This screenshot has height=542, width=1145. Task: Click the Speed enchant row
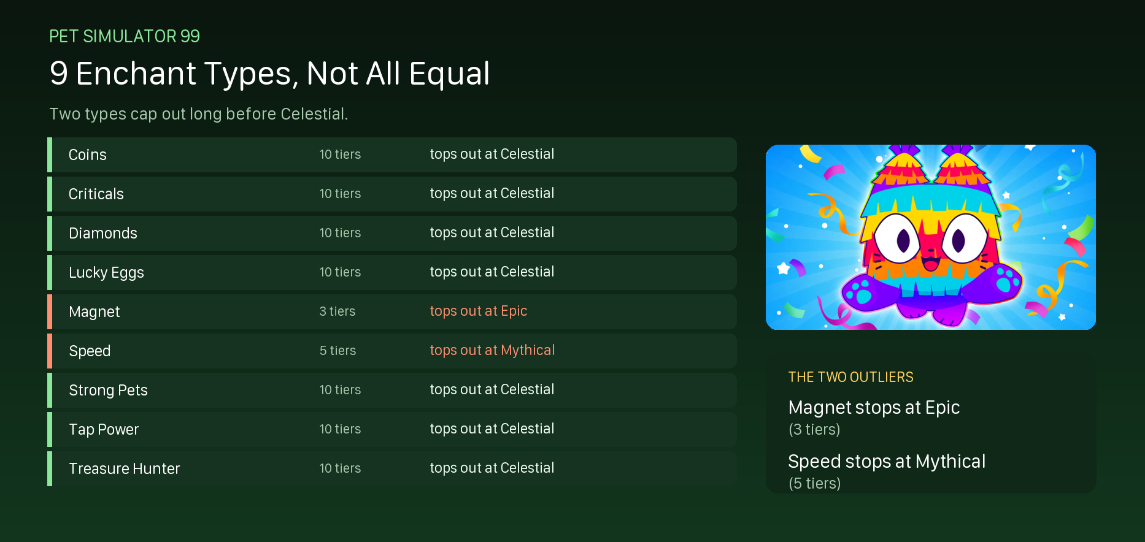click(392, 351)
